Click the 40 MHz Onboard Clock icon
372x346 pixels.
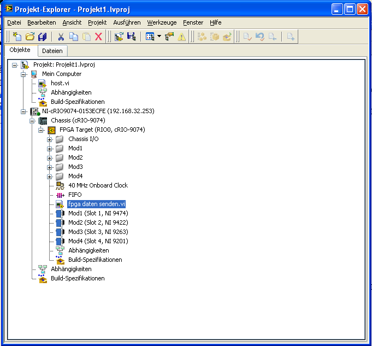tap(60, 185)
